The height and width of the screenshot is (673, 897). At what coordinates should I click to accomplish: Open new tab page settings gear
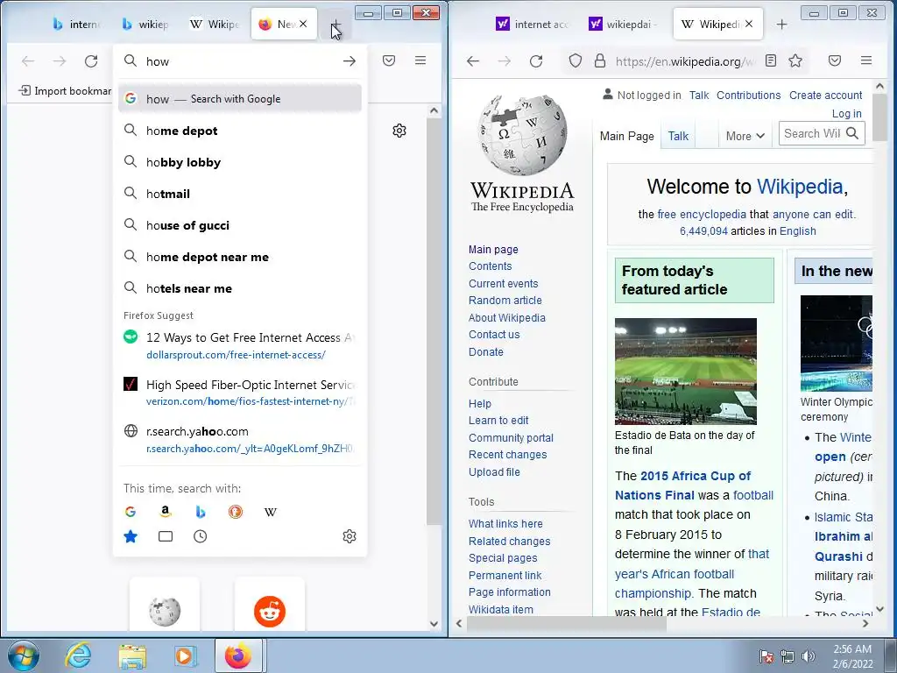tap(399, 131)
